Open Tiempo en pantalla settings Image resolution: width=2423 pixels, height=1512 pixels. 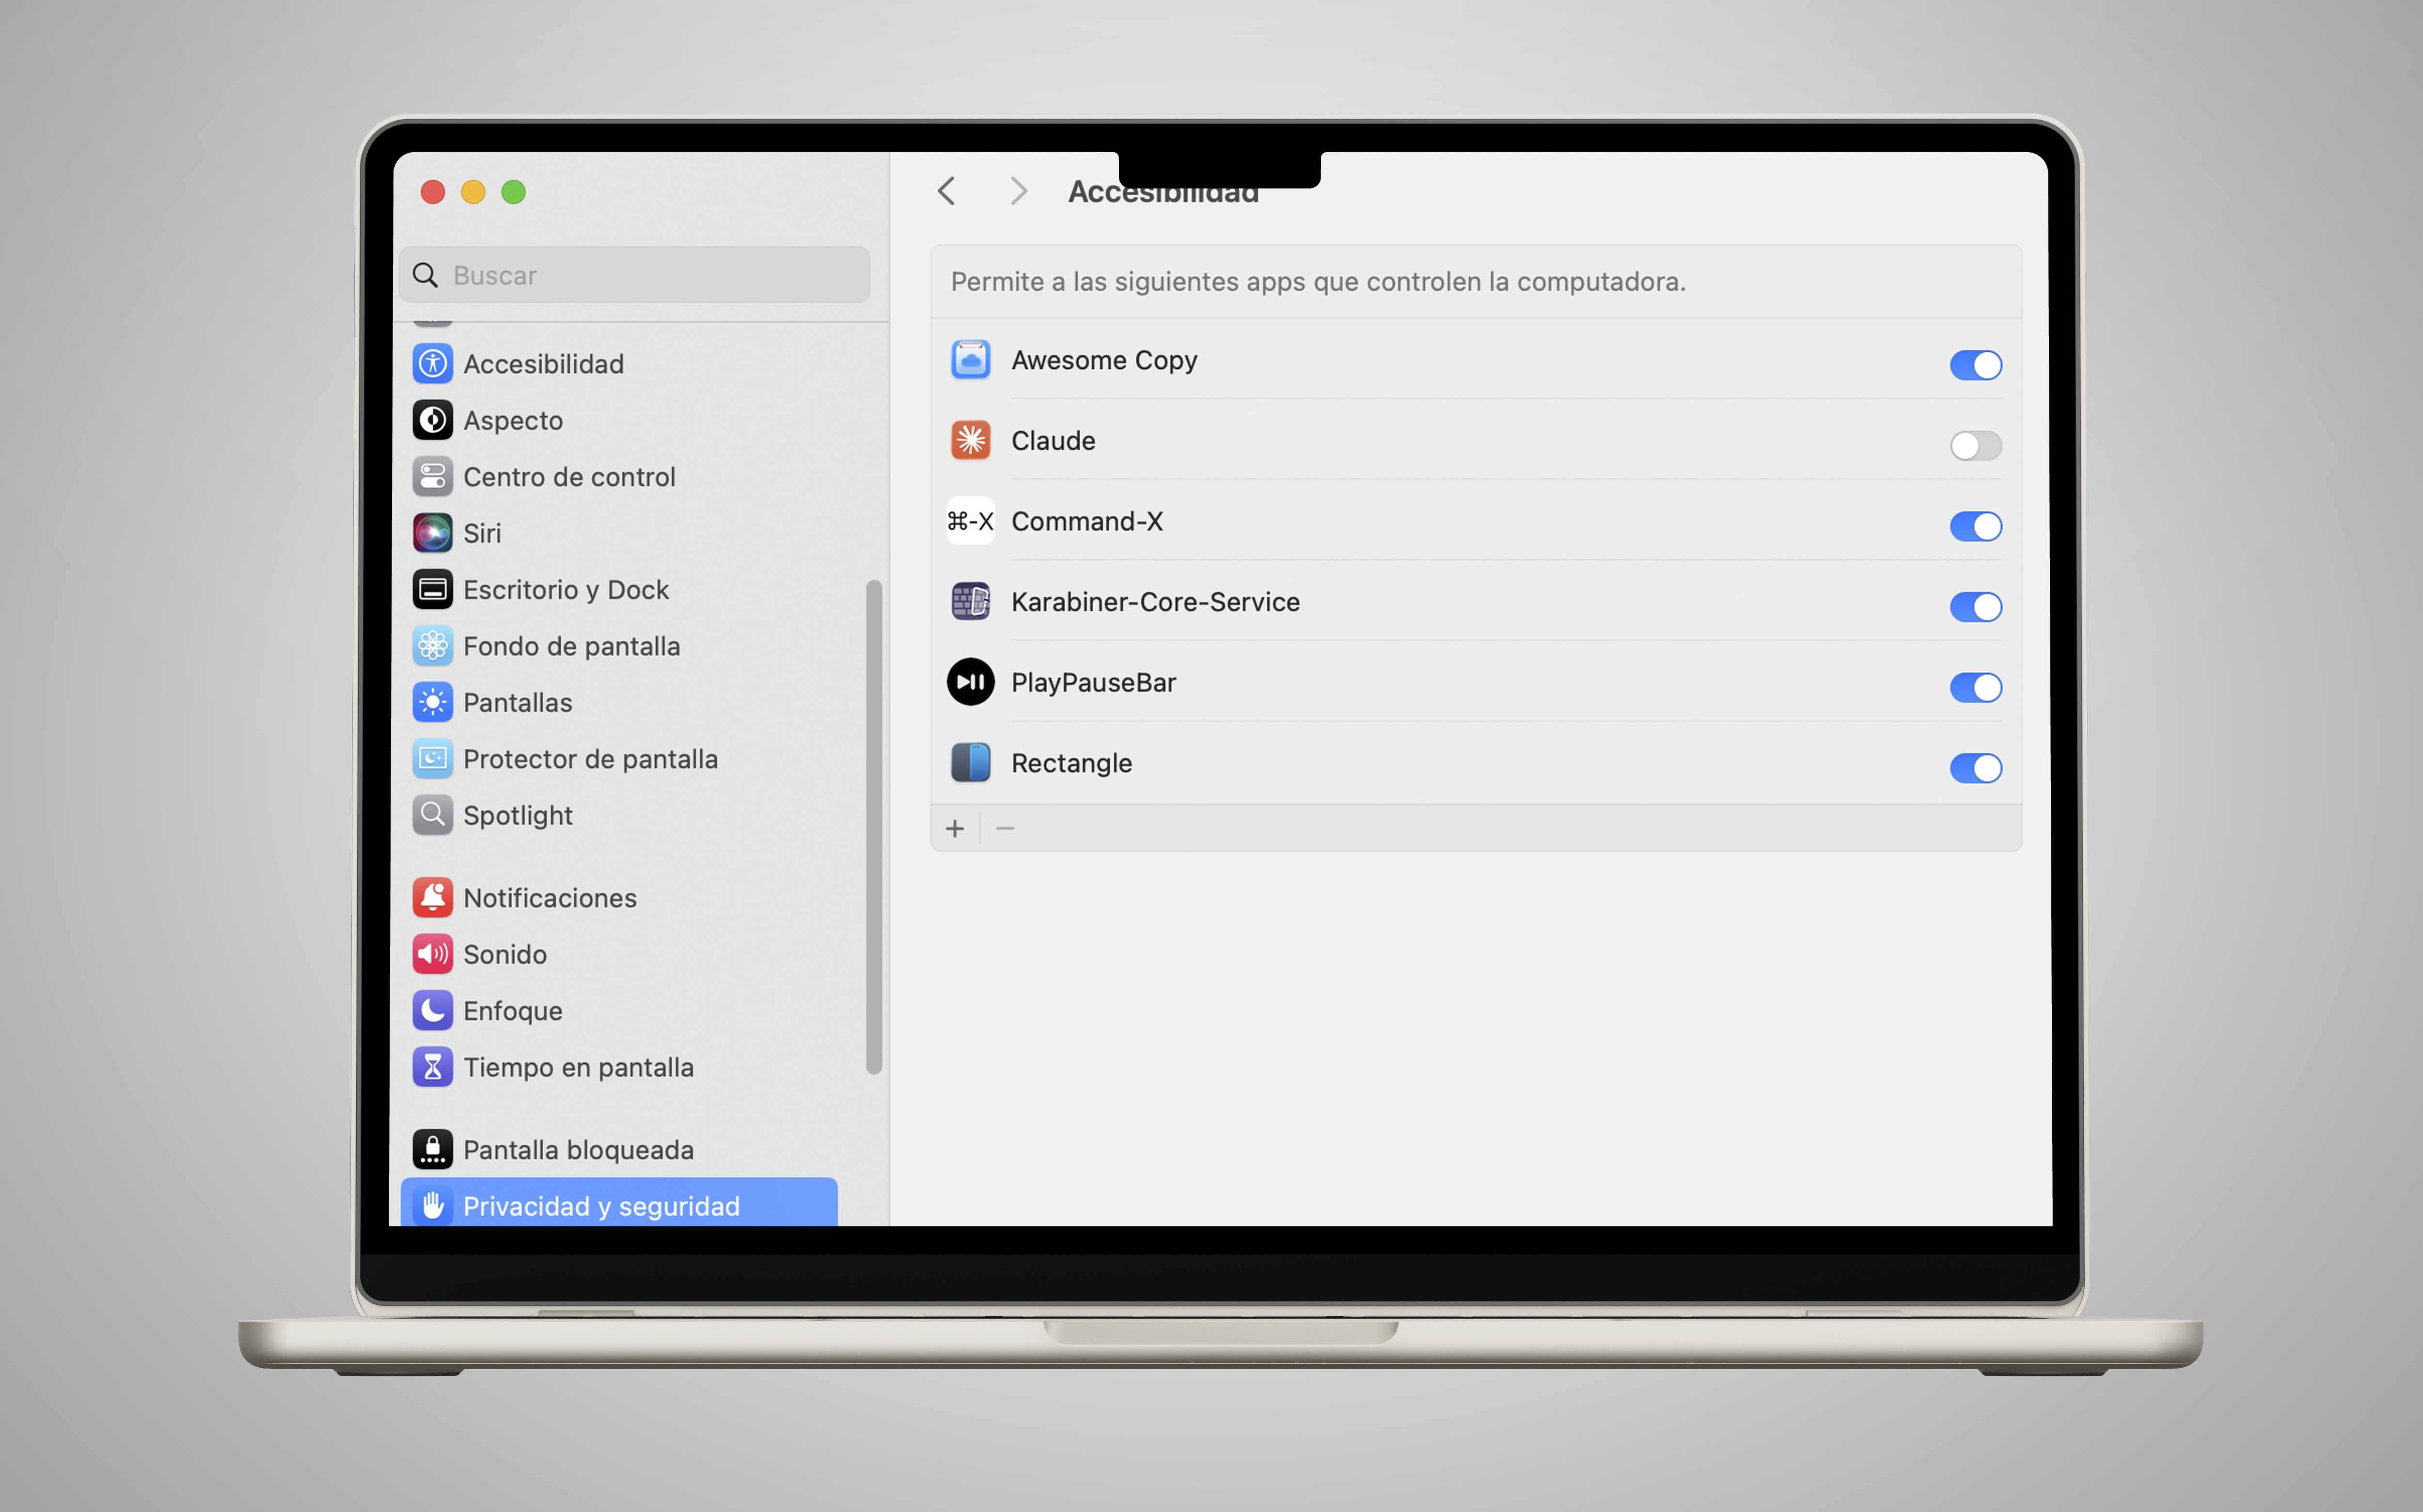click(x=619, y=1067)
